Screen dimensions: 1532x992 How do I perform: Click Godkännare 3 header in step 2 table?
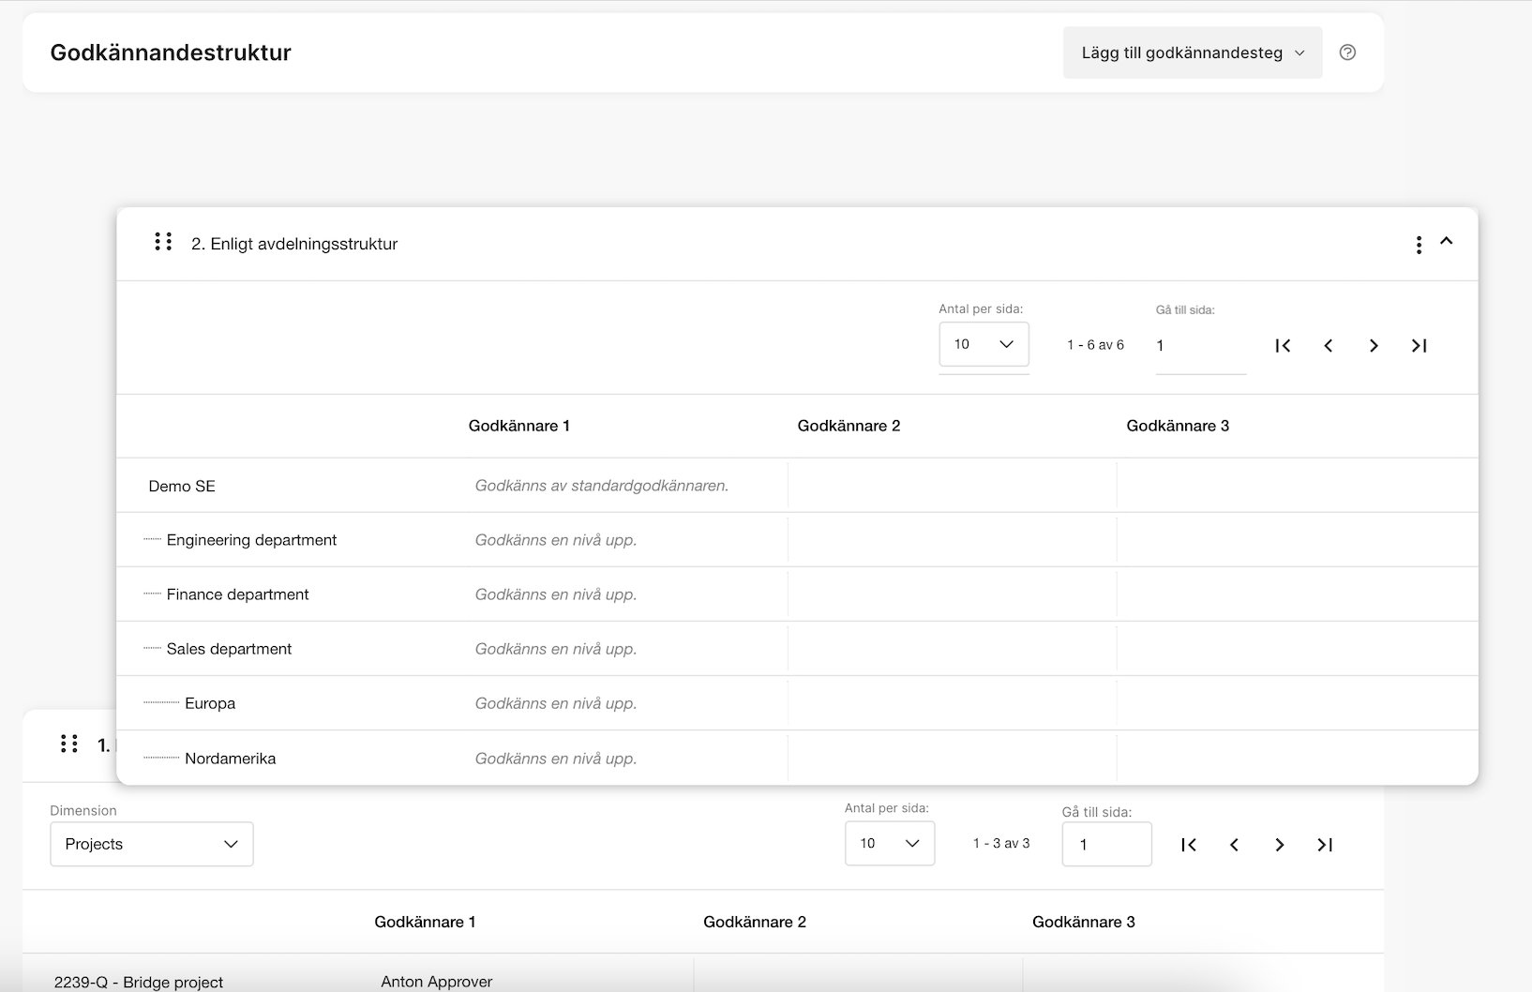[x=1178, y=426]
